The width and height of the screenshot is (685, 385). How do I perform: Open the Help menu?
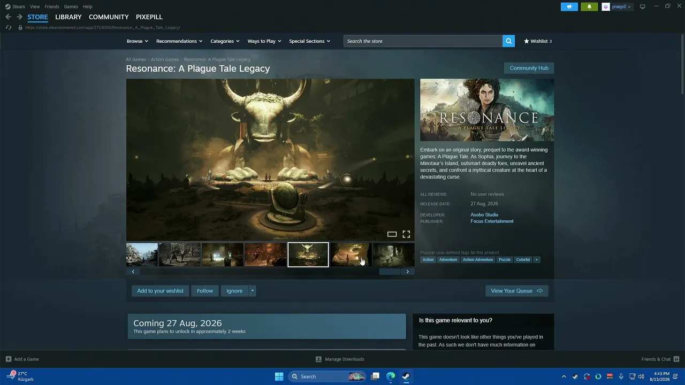click(88, 6)
